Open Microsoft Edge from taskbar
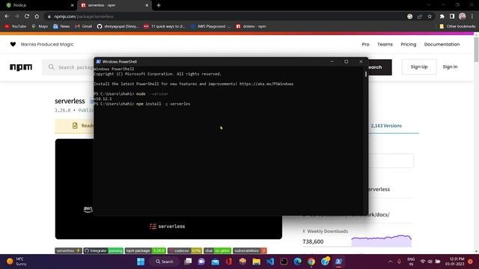This screenshot has width=479, height=269. [298, 262]
